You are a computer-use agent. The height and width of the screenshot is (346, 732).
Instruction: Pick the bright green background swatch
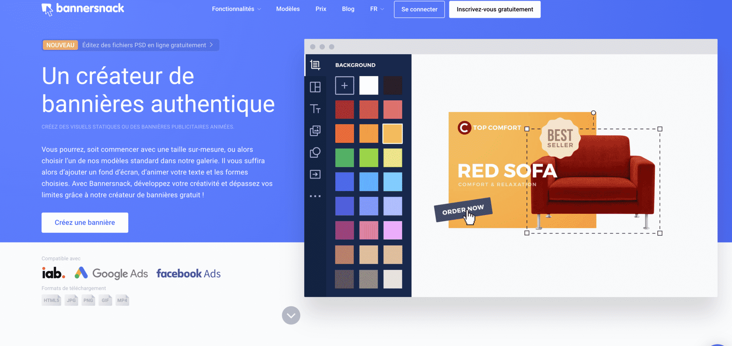click(x=369, y=158)
